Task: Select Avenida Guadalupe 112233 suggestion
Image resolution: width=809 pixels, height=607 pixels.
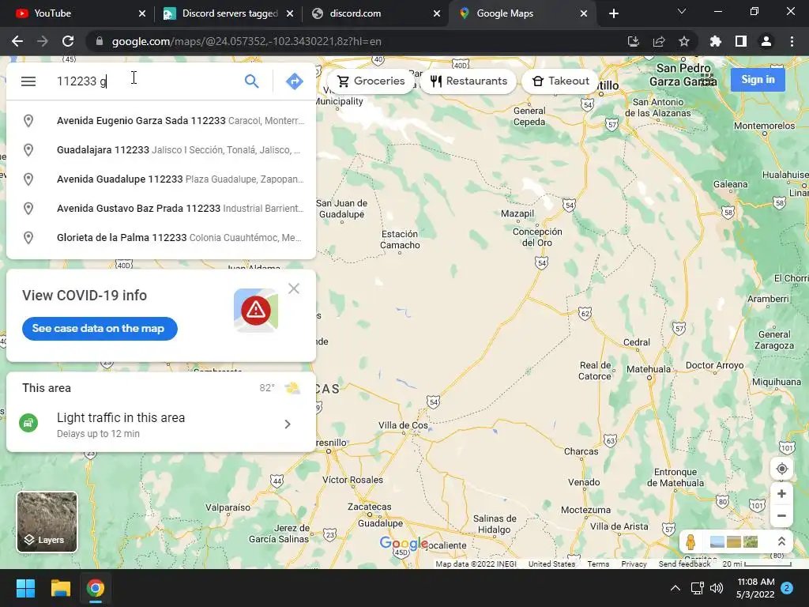Action: [x=161, y=179]
